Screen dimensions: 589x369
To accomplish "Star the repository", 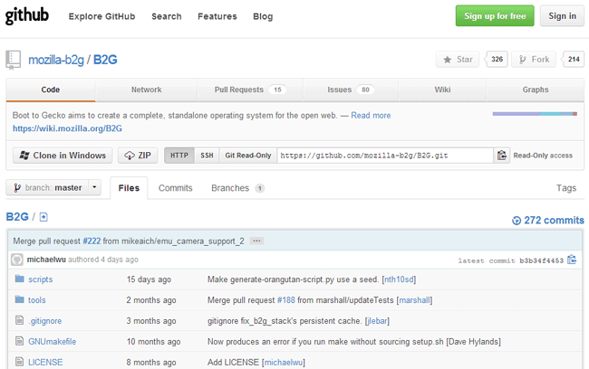I will (458, 60).
